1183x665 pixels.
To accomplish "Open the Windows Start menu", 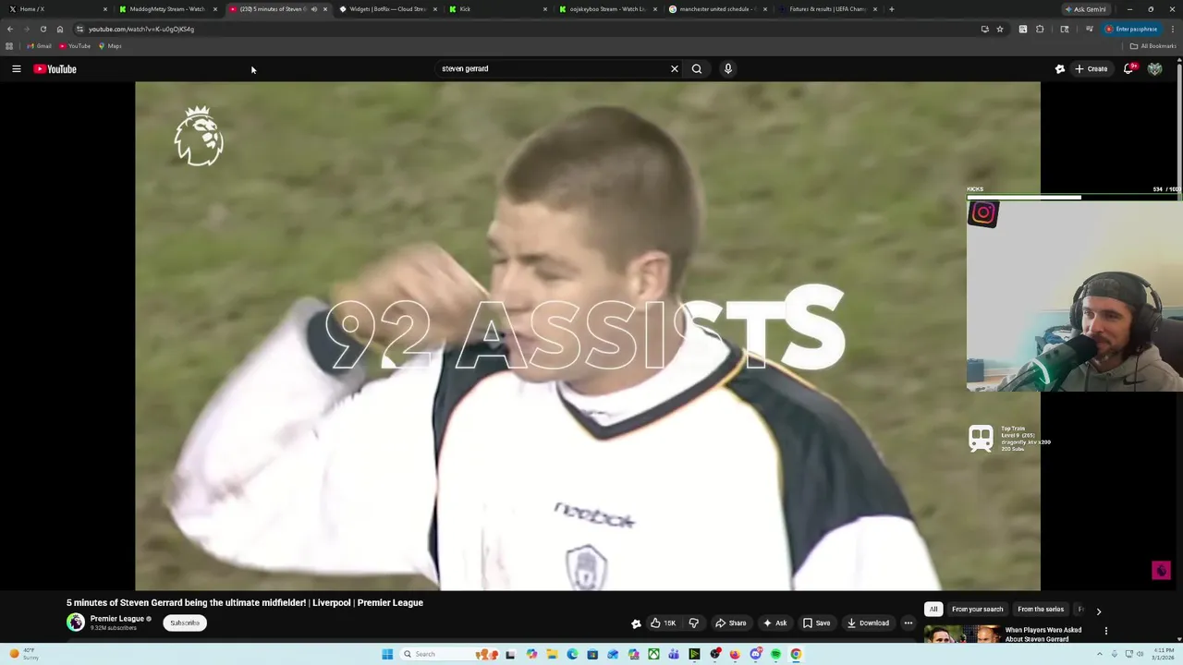I will 387,654.
